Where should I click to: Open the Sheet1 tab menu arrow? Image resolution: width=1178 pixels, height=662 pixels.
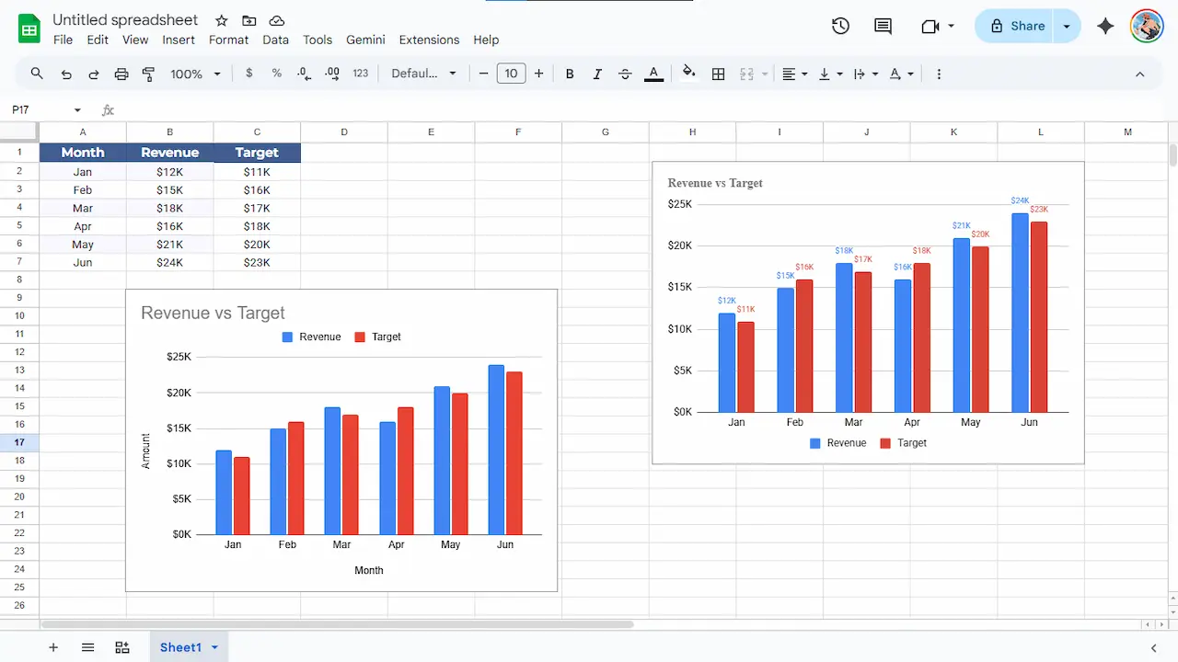(214, 647)
